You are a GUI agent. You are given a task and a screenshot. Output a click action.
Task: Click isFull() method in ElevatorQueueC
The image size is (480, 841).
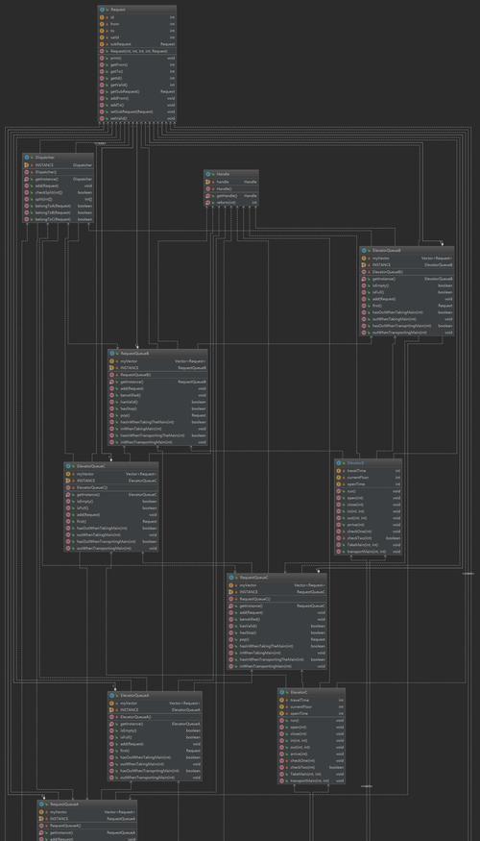click(111, 507)
